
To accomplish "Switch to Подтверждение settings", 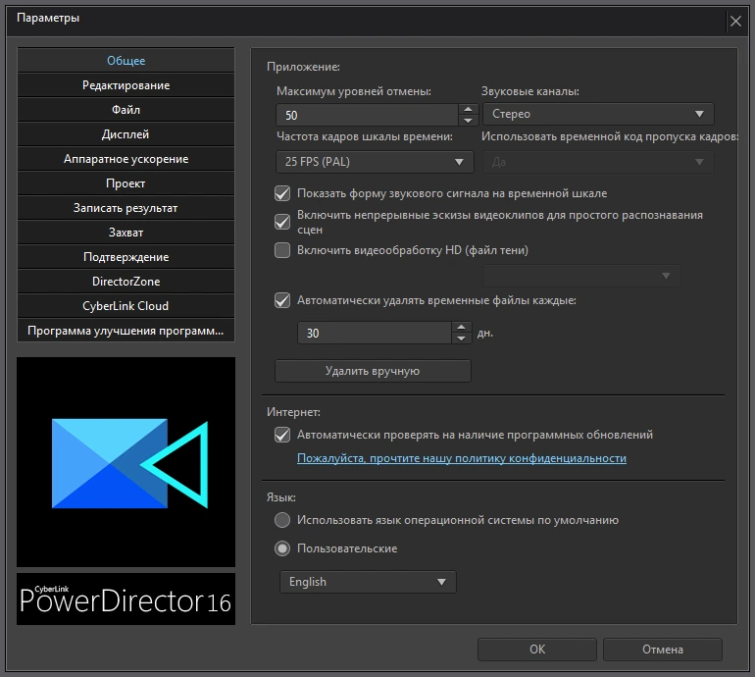I will pyautogui.click(x=126, y=257).
